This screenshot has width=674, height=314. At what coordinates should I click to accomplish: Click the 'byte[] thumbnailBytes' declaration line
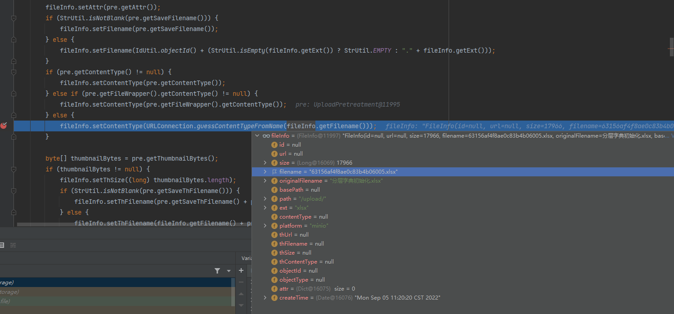pyautogui.click(x=132, y=158)
